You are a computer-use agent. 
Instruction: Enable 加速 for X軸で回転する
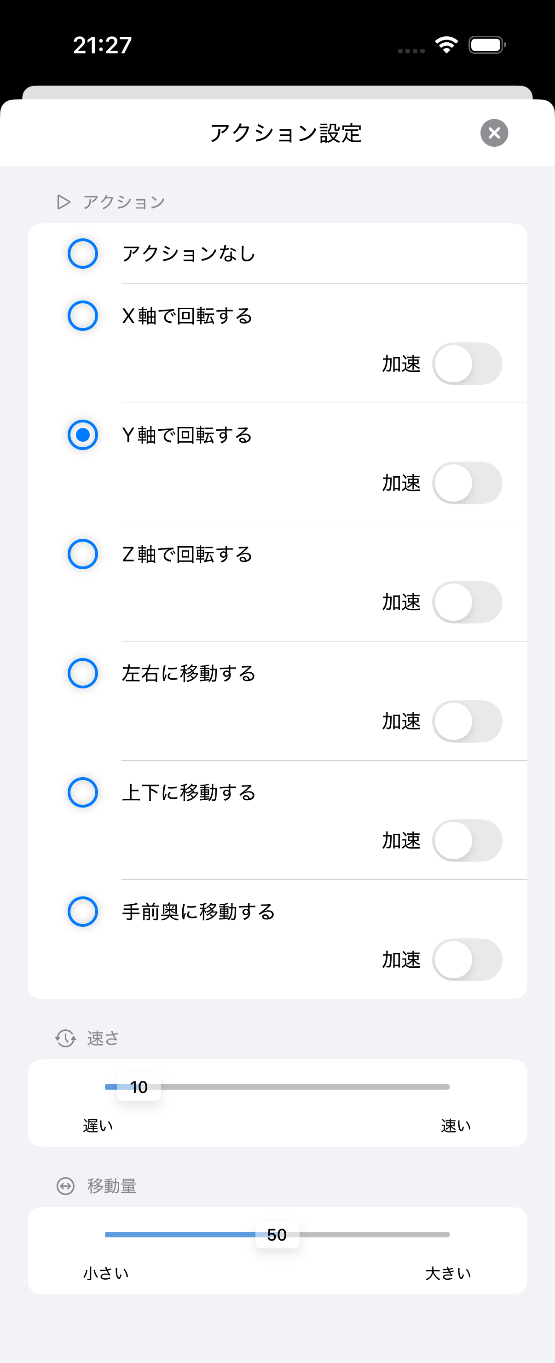[x=467, y=364]
